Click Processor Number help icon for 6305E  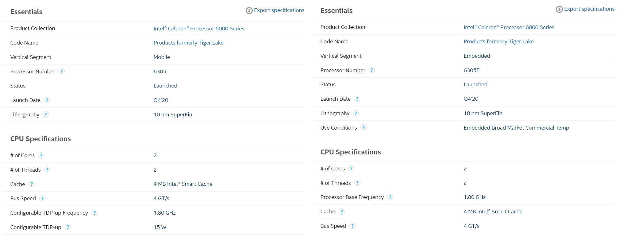pyautogui.click(x=372, y=70)
